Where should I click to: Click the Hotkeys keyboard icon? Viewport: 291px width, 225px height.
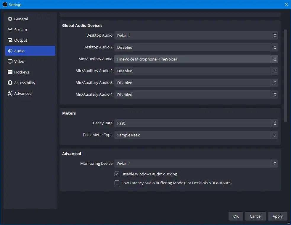coord(11,72)
